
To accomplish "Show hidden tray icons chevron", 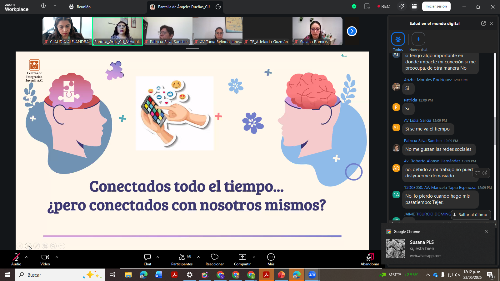I will (x=427, y=275).
